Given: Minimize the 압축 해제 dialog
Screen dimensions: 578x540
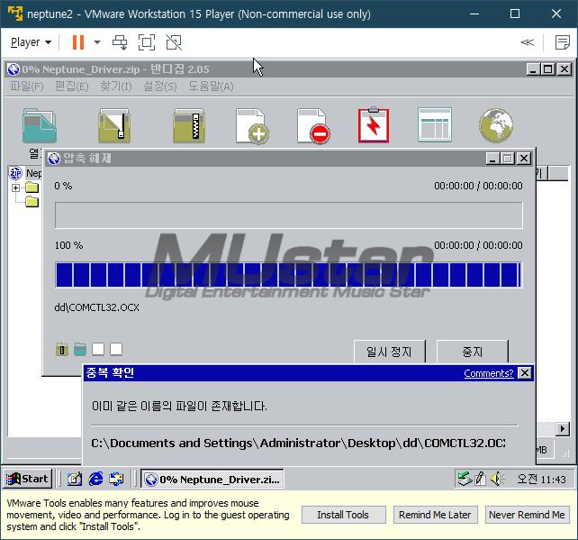Looking at the screenshot, I should [492, 159].
